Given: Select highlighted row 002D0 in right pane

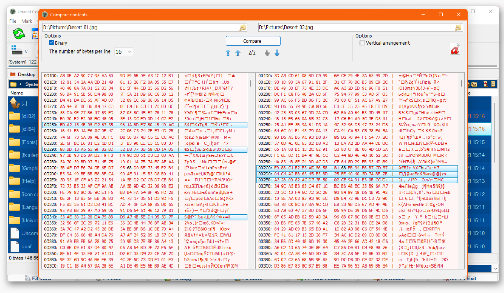Looking at the screenshot, I should tap(357, 174).
